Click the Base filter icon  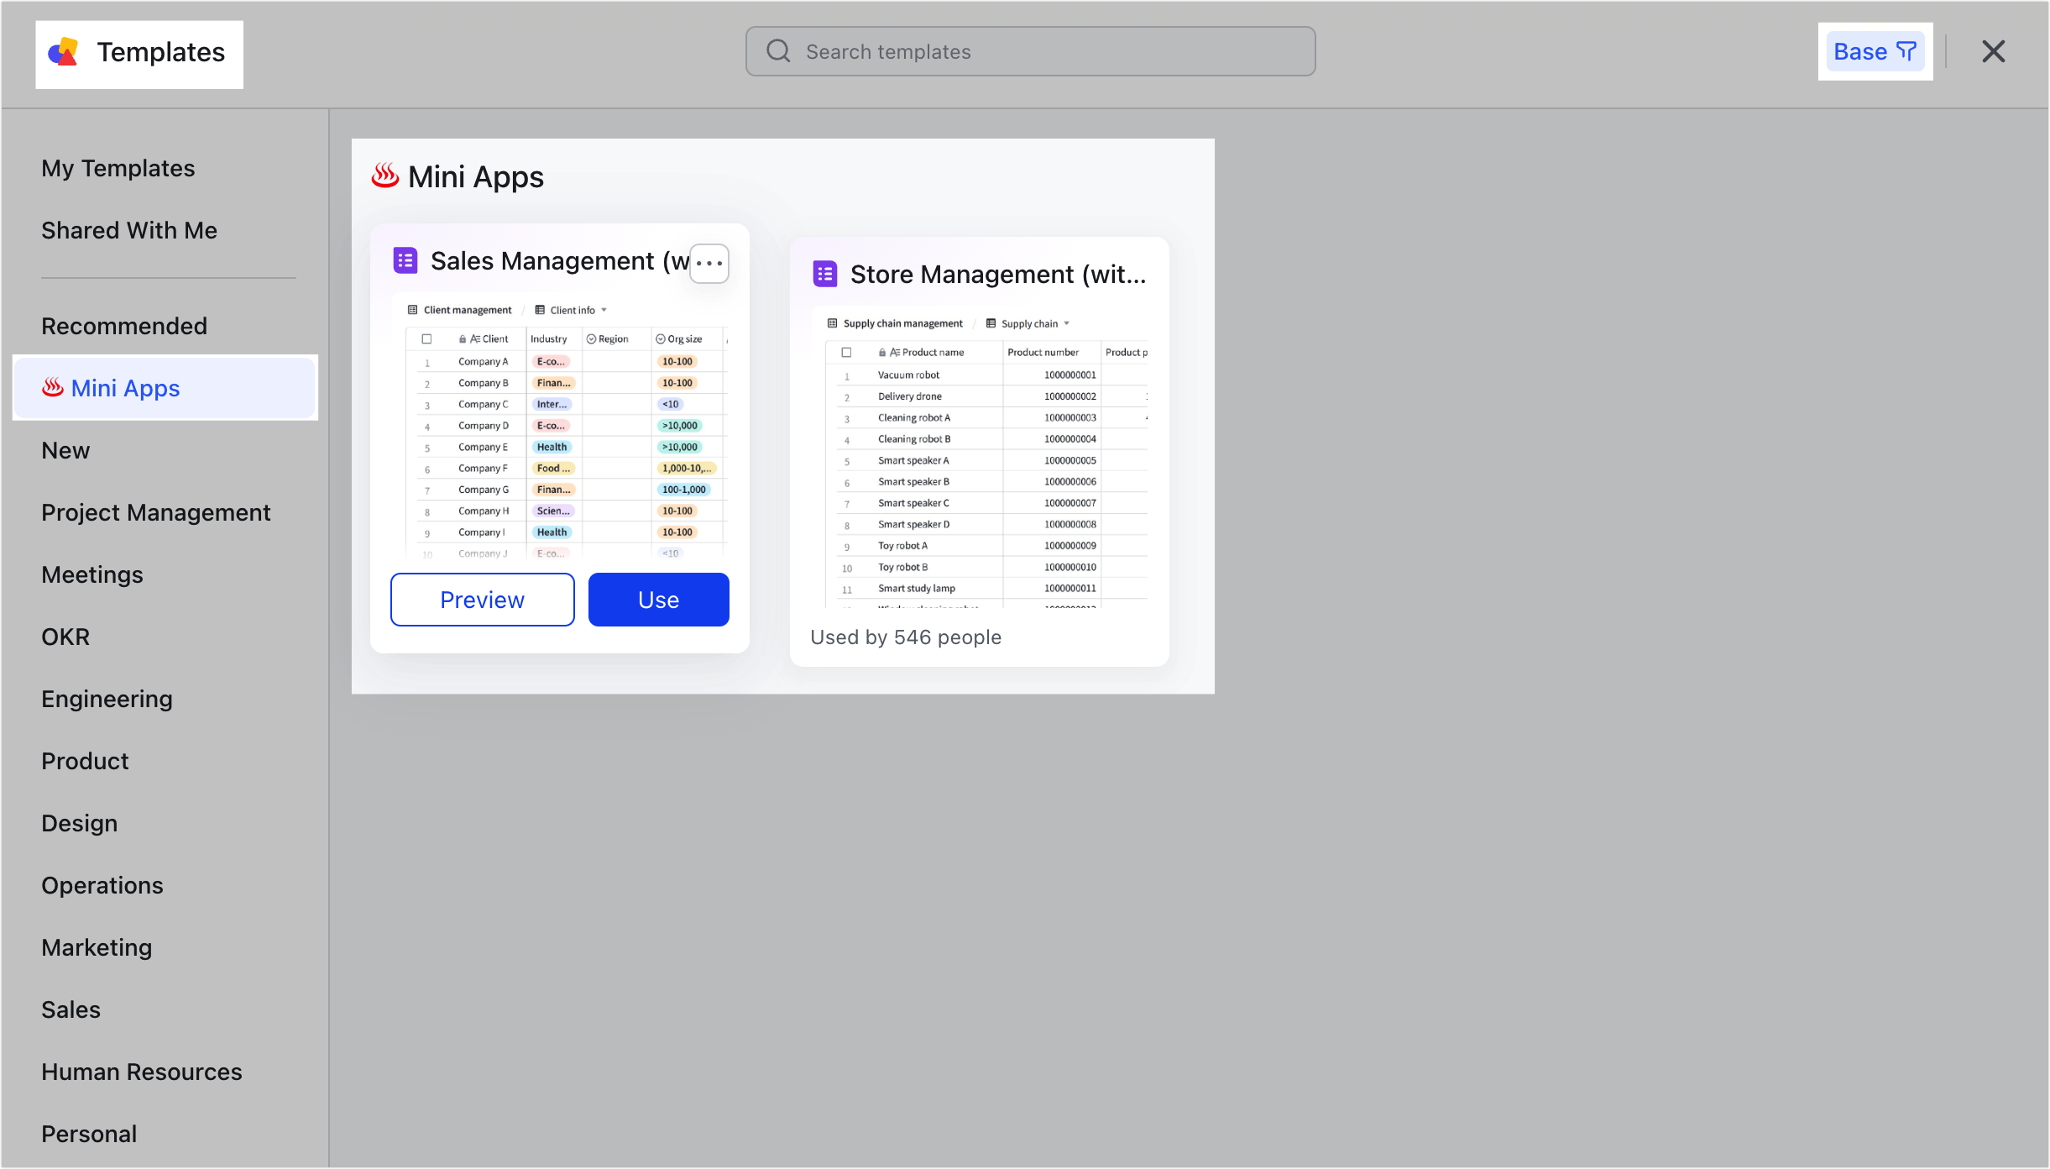tap(1906, 50)
